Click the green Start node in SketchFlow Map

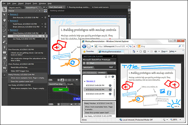60,89
